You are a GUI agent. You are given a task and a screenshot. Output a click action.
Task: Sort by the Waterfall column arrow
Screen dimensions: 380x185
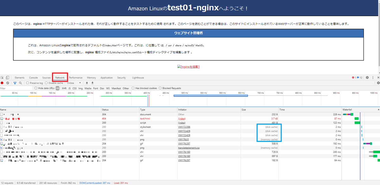click(378, 109)
